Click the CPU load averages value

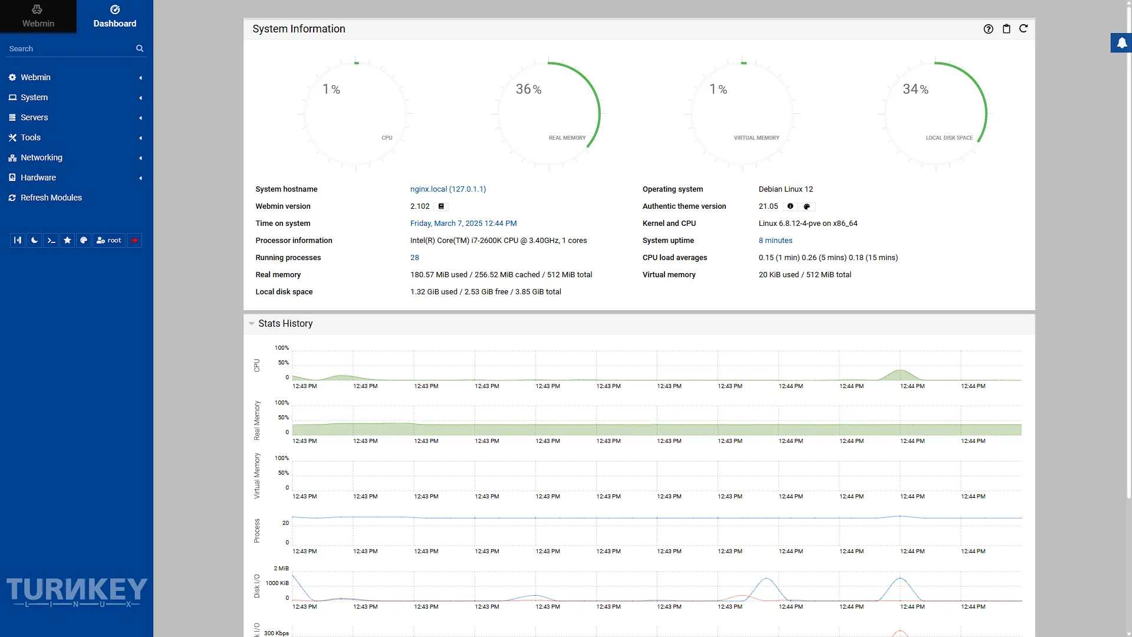(828, 258)
